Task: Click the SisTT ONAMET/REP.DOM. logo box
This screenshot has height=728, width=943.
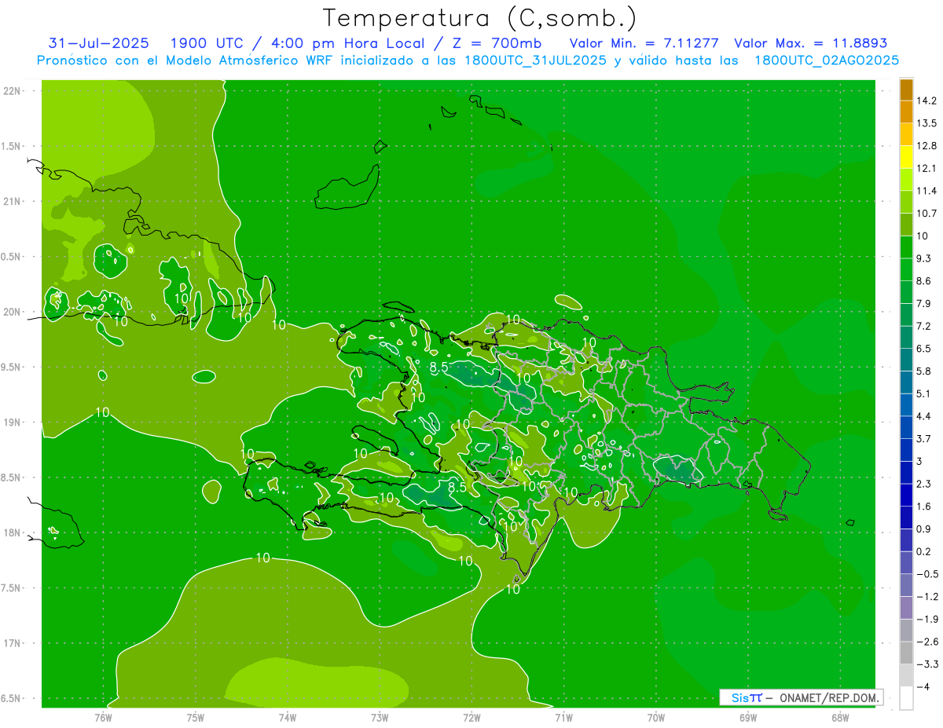Action: [x=801, y=697]
